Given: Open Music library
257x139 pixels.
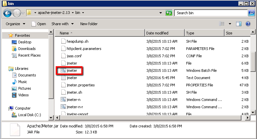Looking at the screenshot, I should coord(23,82).
